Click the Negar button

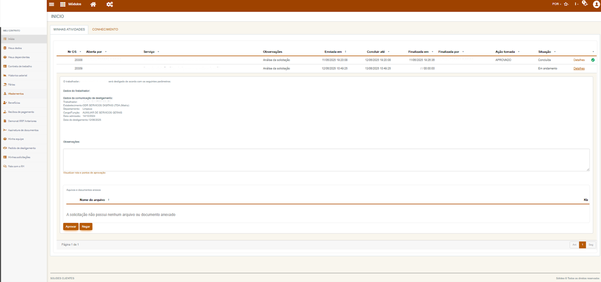tap(86, 227)
